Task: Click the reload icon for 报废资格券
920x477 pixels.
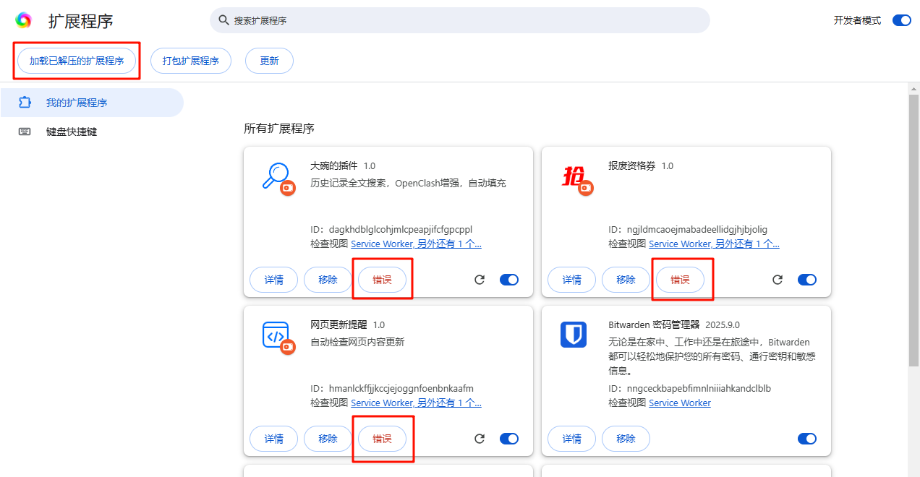Action: (x=778, y=280)
